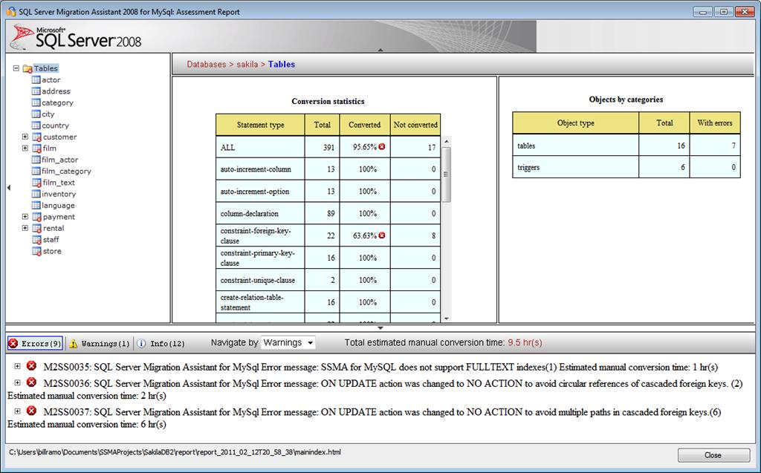This screenshot has height=473, width=761.
Task: Collapse the header banner arrow
Action: tap(380, 50)
